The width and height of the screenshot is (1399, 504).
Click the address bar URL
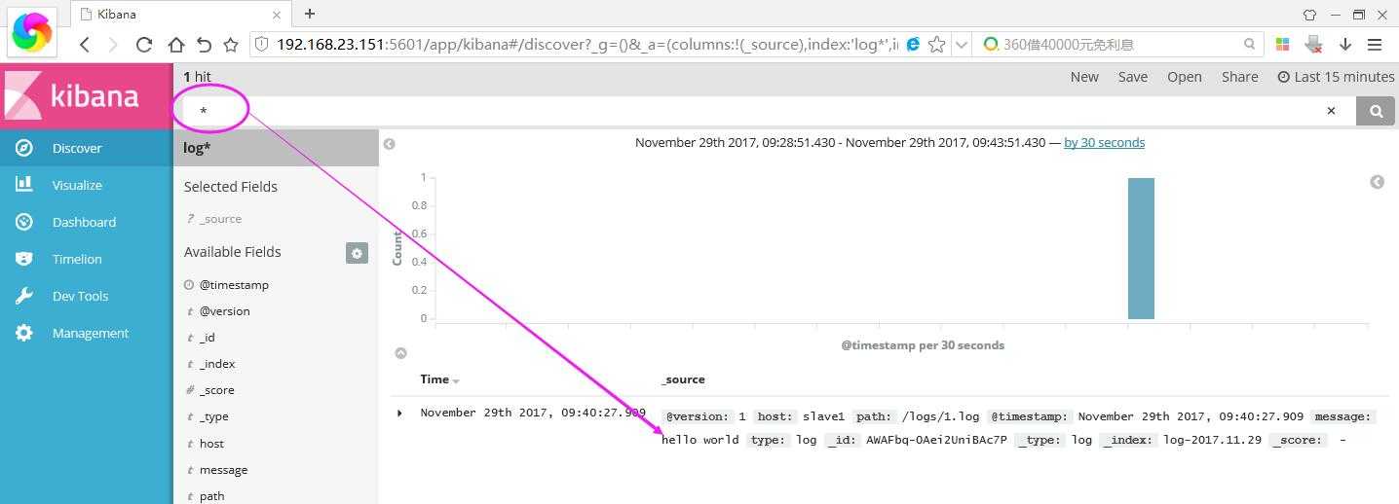(x=587, y=45)
